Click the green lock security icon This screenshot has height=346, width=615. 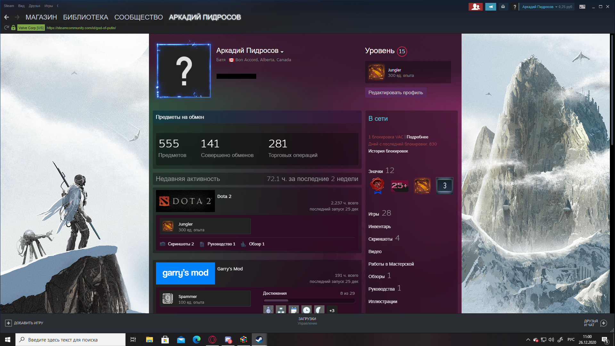(13, 28)
